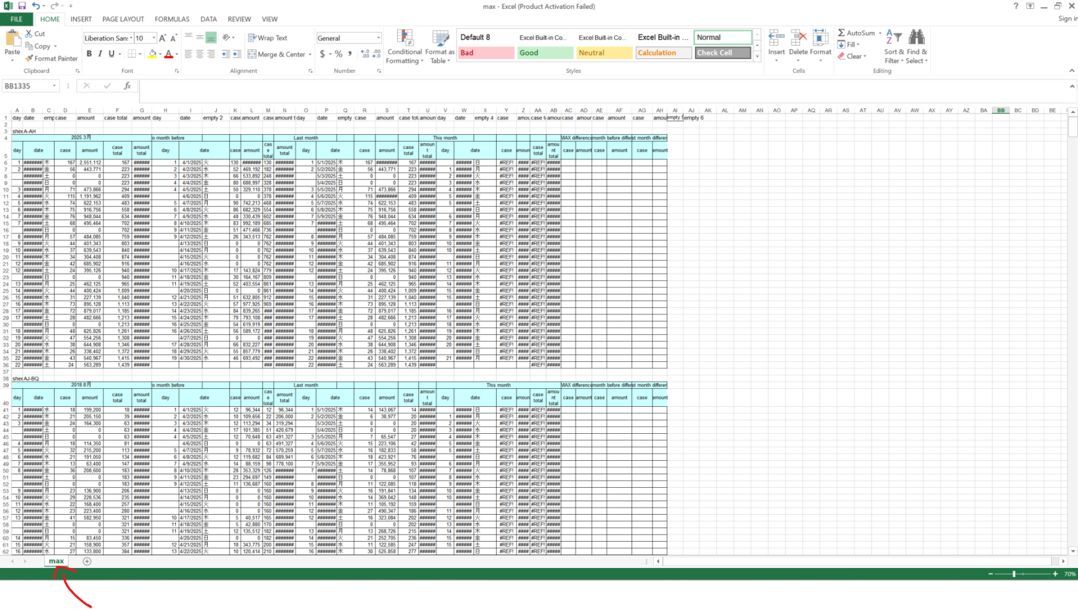Align text left
The height and width of the screenshot is (609, 1078).
click(x=189, y=54)
